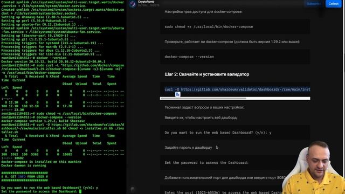
Task: Click terminal line Setting up git (1:2.25.1-1ubuntu3.8)
Action: (x=38, y=39)
